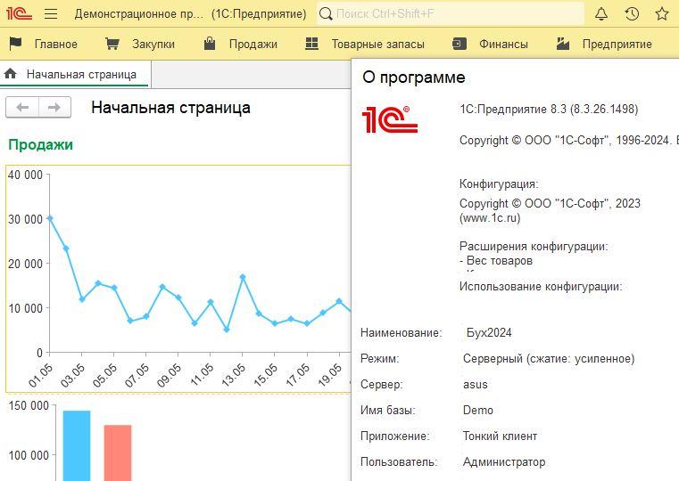Click the shopping cart icon beside Закупки
Viewport: 679px width, 481px height.
point(112,44)
